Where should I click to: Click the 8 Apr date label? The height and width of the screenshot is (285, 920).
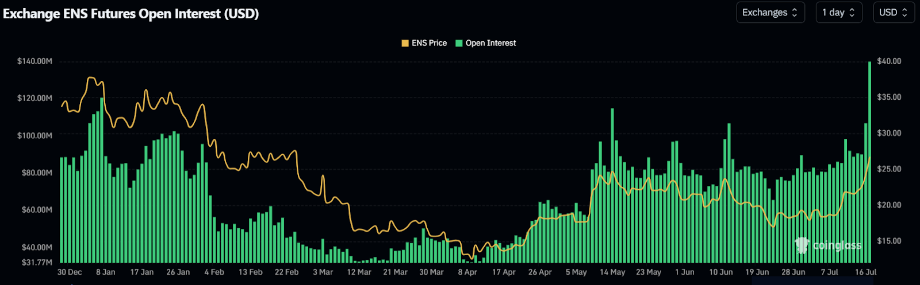pyautogui.click(x=468, y=272)
